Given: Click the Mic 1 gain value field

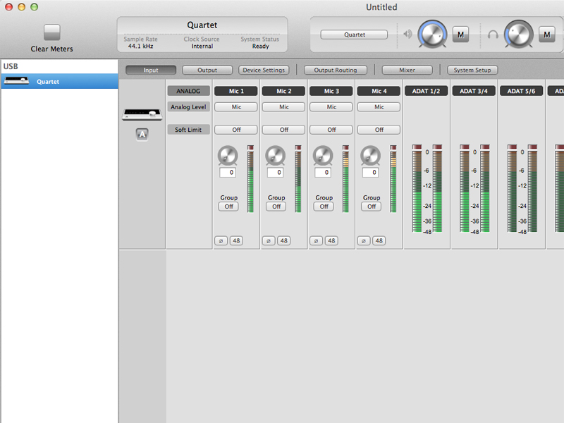Looking at the screenshot, I should click(x=228, y=172).
